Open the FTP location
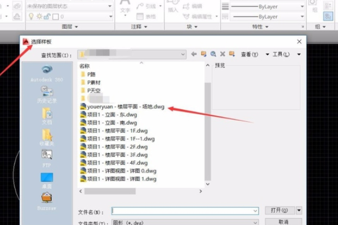 point(47,158)
